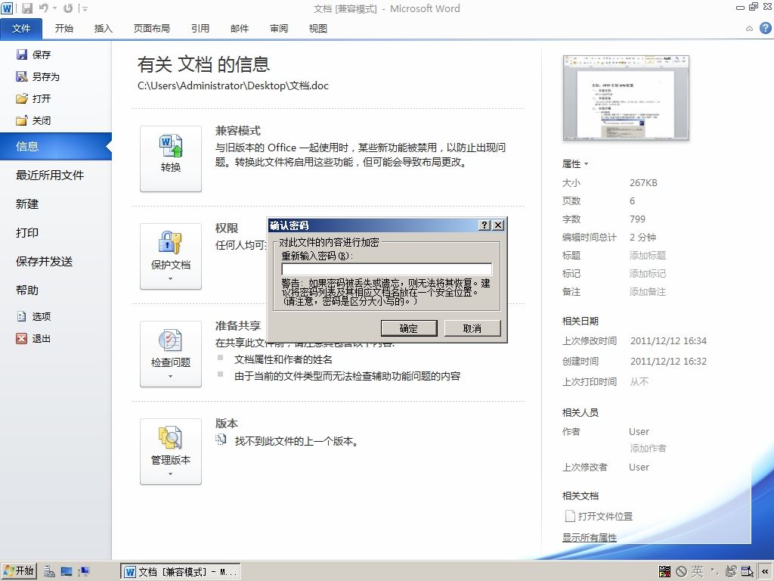774x581 pixels.
Task: Click the Word document taskbar button
Action: [181, 572]
